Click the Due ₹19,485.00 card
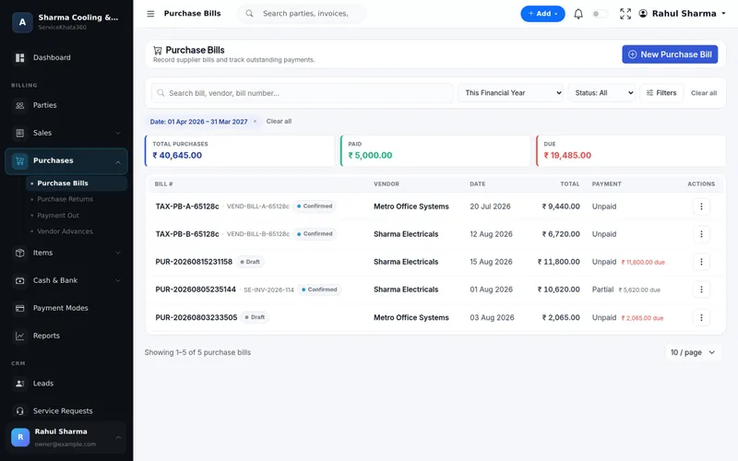Viewport: 738px width, 461px height. pos(631,151)
